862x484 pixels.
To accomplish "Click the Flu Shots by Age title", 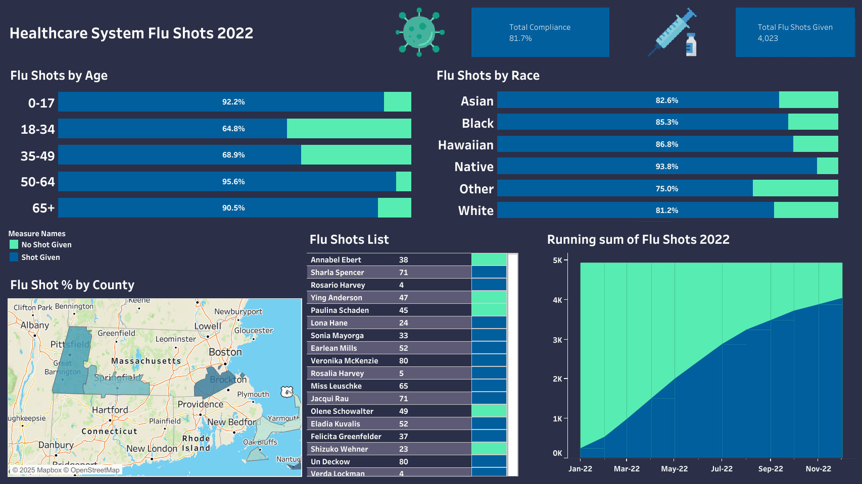I will click(x=59, y=75).
